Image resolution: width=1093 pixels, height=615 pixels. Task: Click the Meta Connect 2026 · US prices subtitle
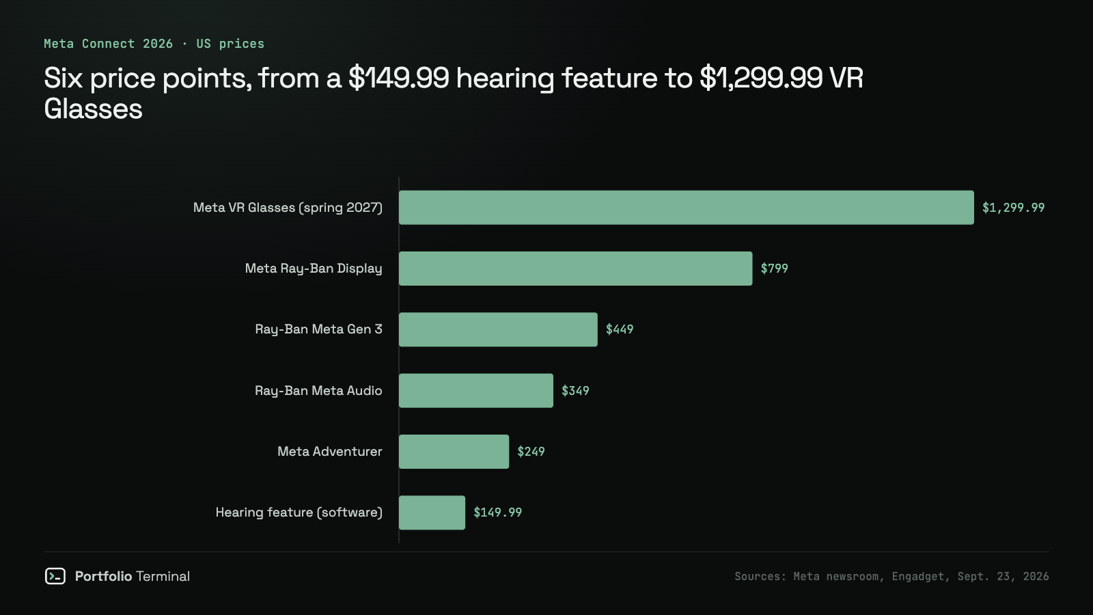pos(154,44)
